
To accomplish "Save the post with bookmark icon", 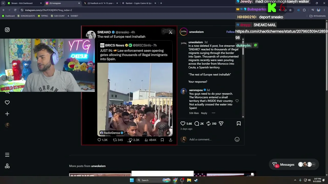I will [x=239, y=124].
